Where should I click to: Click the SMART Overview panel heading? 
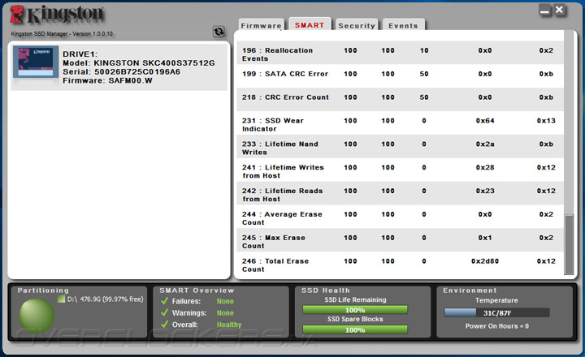[197, 290]
